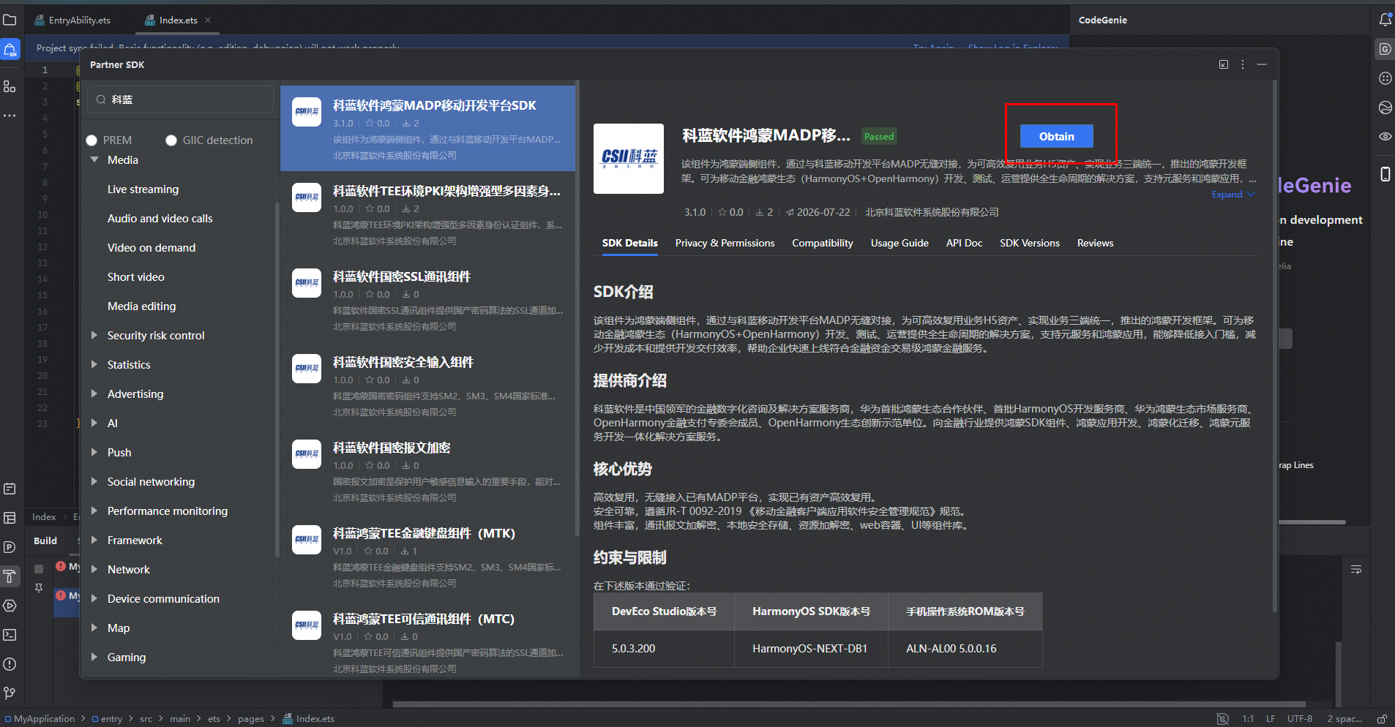Open the Problems warning icon in left bar
This screenshot has width=1395, height=727.
coord(10,664)
